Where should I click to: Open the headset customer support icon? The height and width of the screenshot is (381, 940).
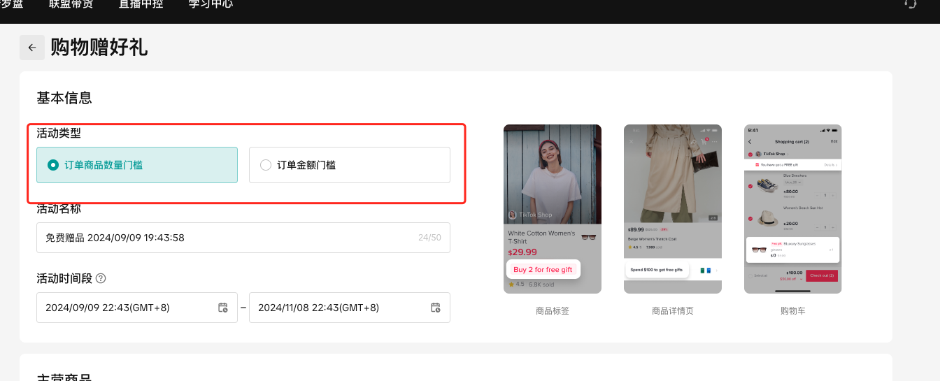click(911, 3)
